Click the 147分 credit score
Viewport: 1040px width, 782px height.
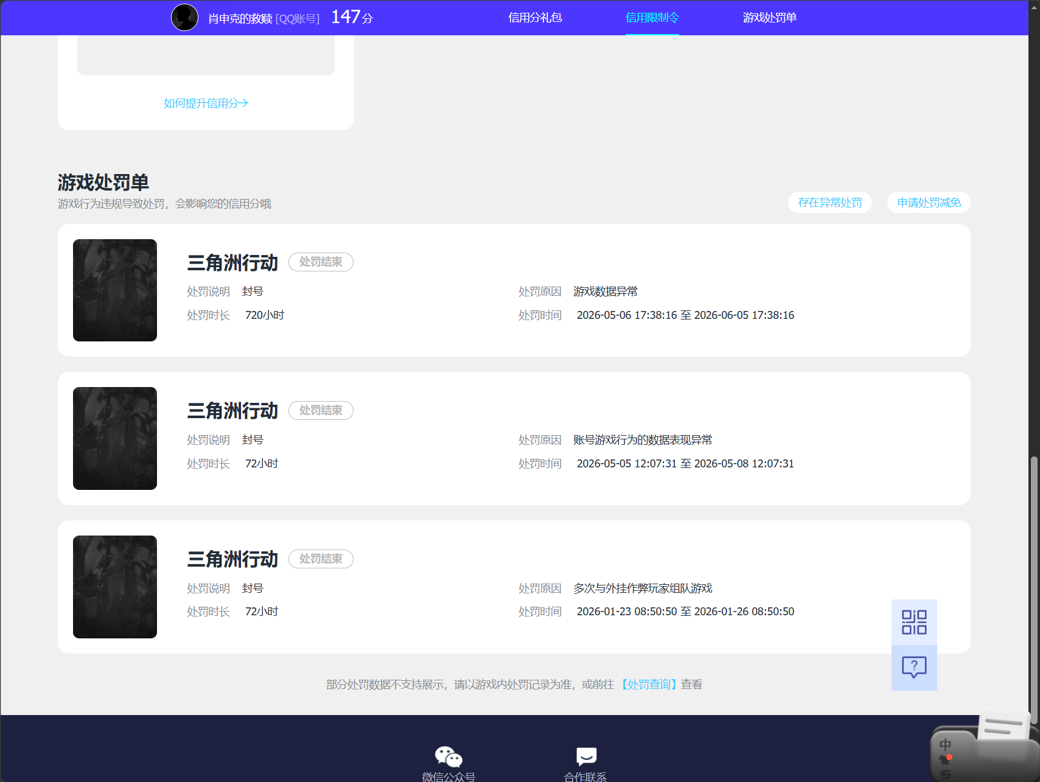(x=352, y=17)
